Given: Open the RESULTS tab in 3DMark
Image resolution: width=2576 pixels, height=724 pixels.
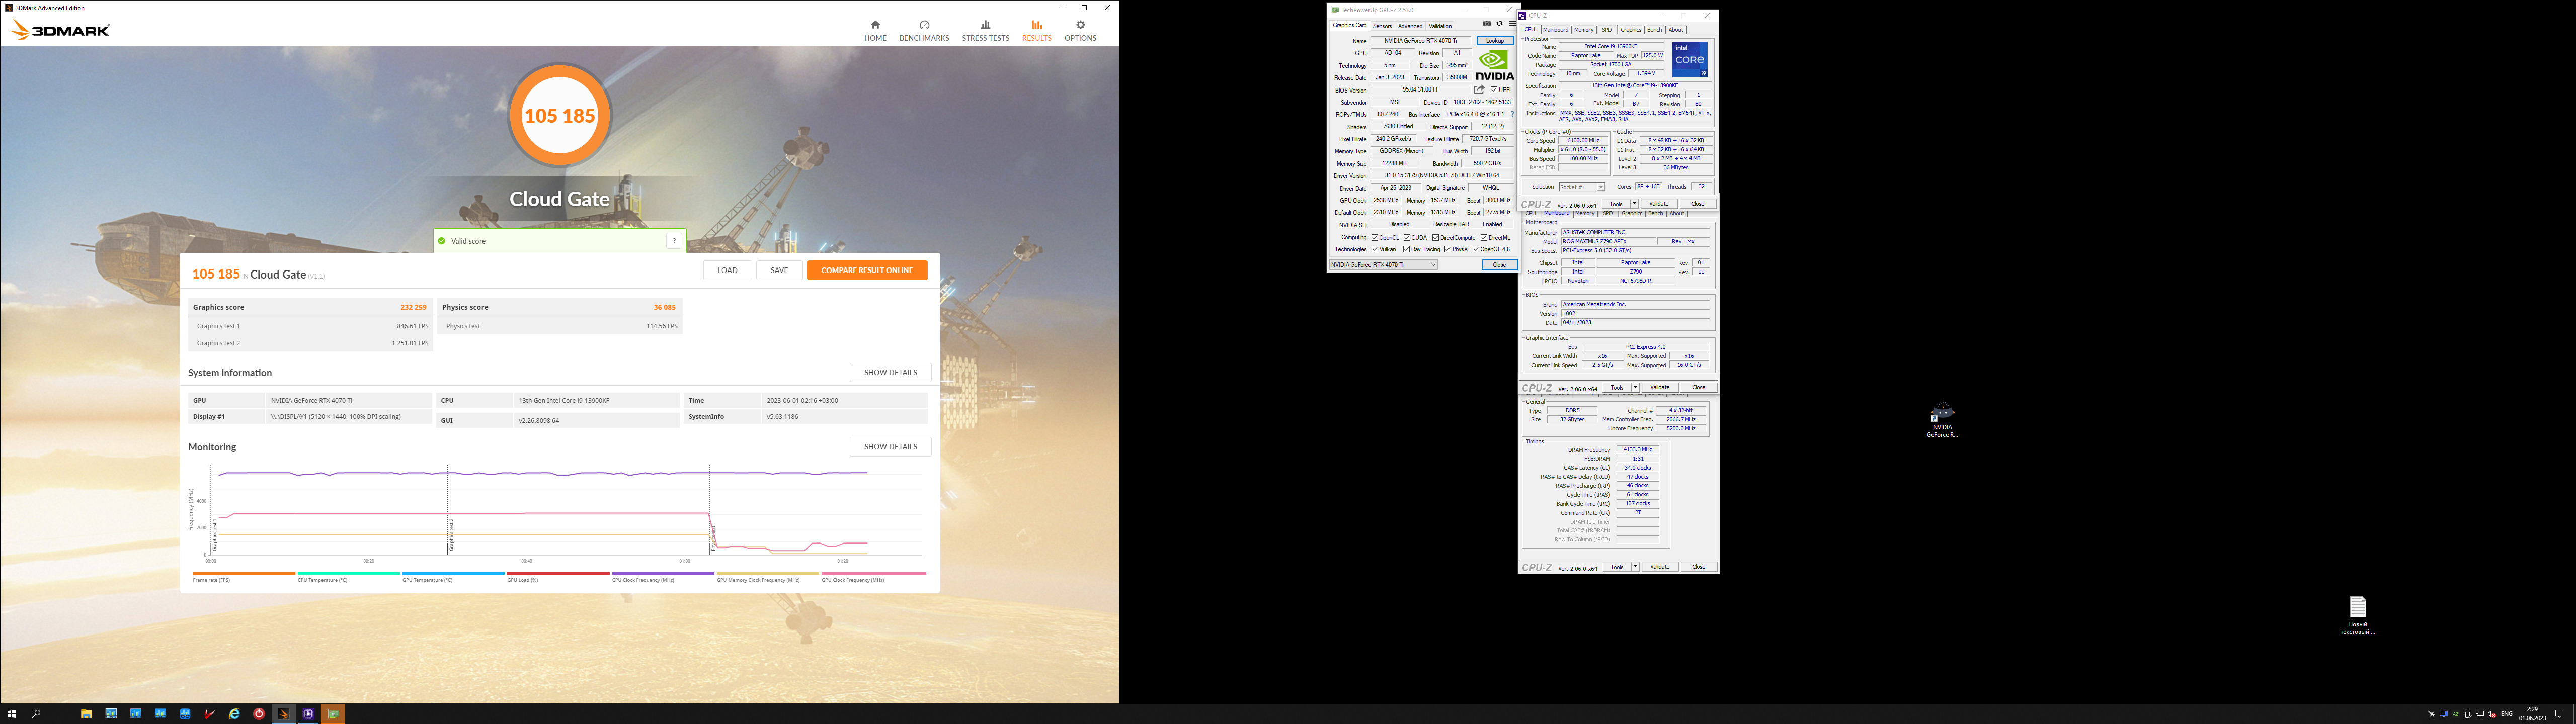Looking at the screenshot, I should click(x=1036, y=30).
